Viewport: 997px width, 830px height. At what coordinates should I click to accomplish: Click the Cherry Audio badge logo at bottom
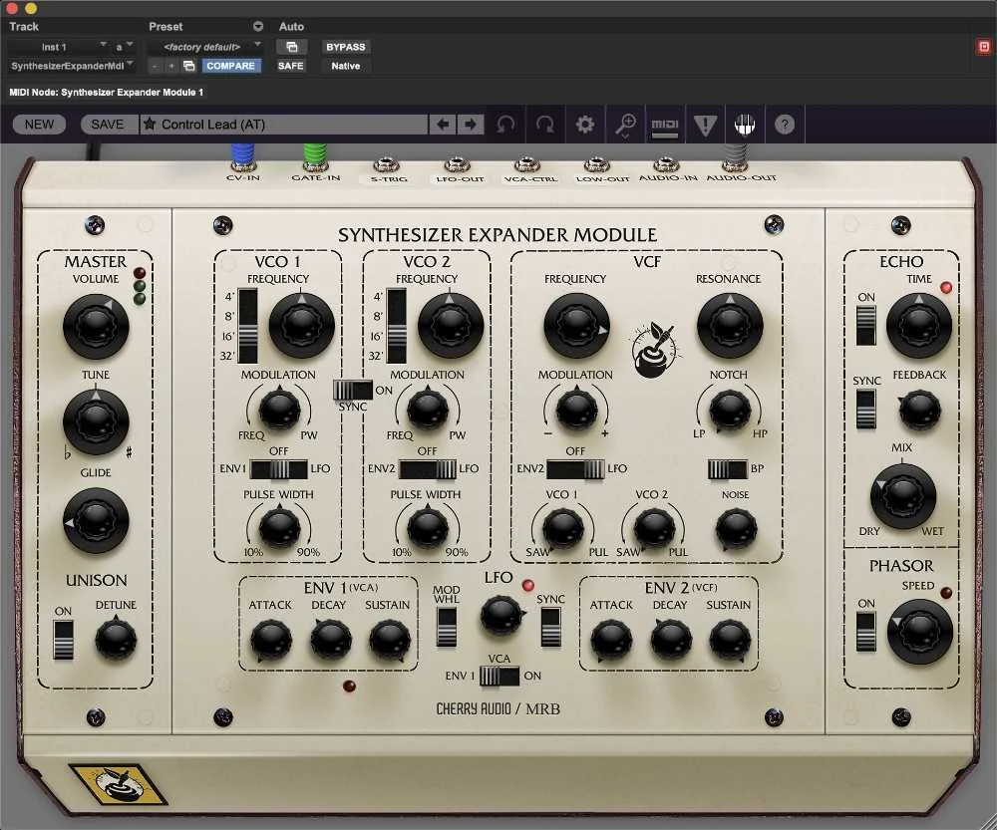119,783
